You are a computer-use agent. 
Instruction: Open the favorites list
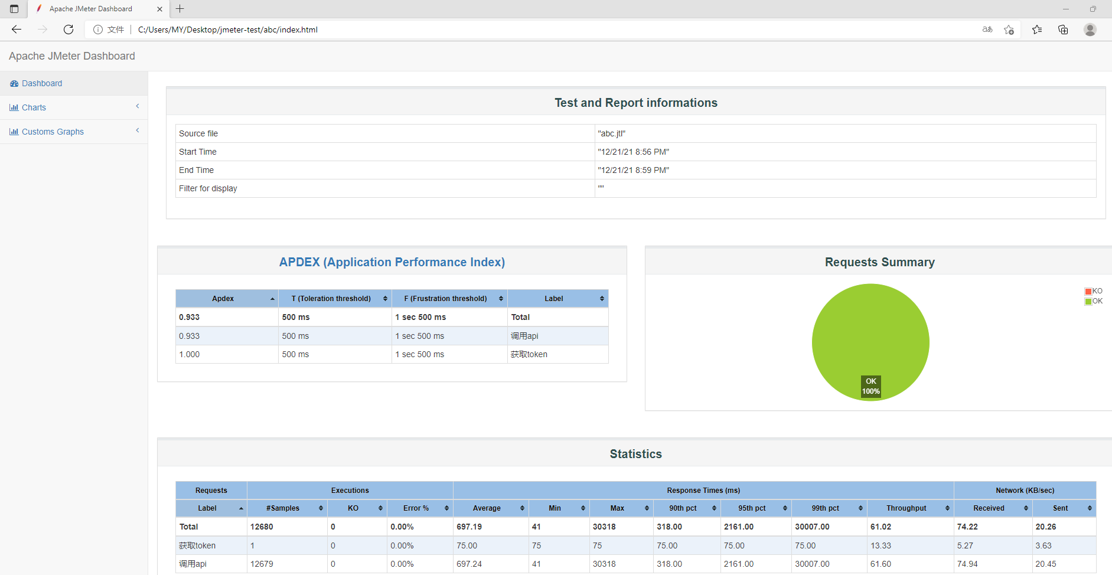(x=1037, y=30)
